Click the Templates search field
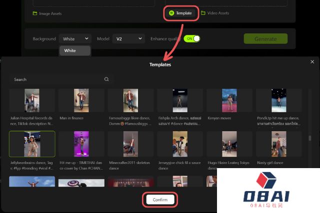 [57, 79]
